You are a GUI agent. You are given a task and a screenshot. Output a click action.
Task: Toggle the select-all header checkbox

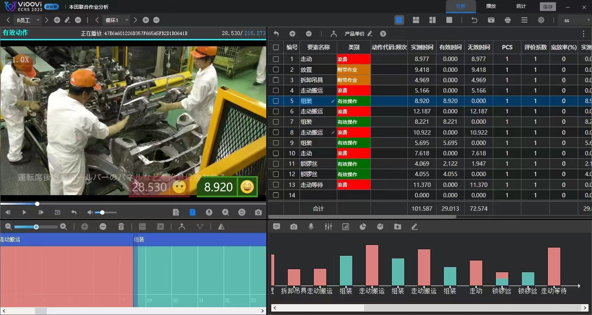276,47
